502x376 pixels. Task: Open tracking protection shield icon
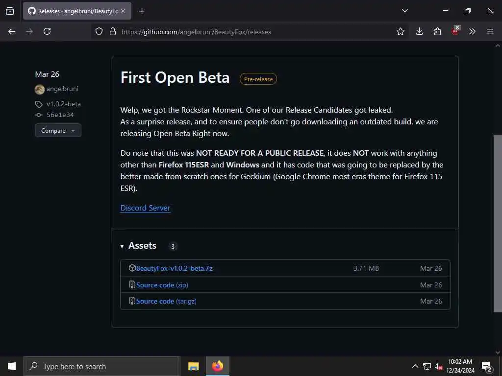(x=99, y=31)
